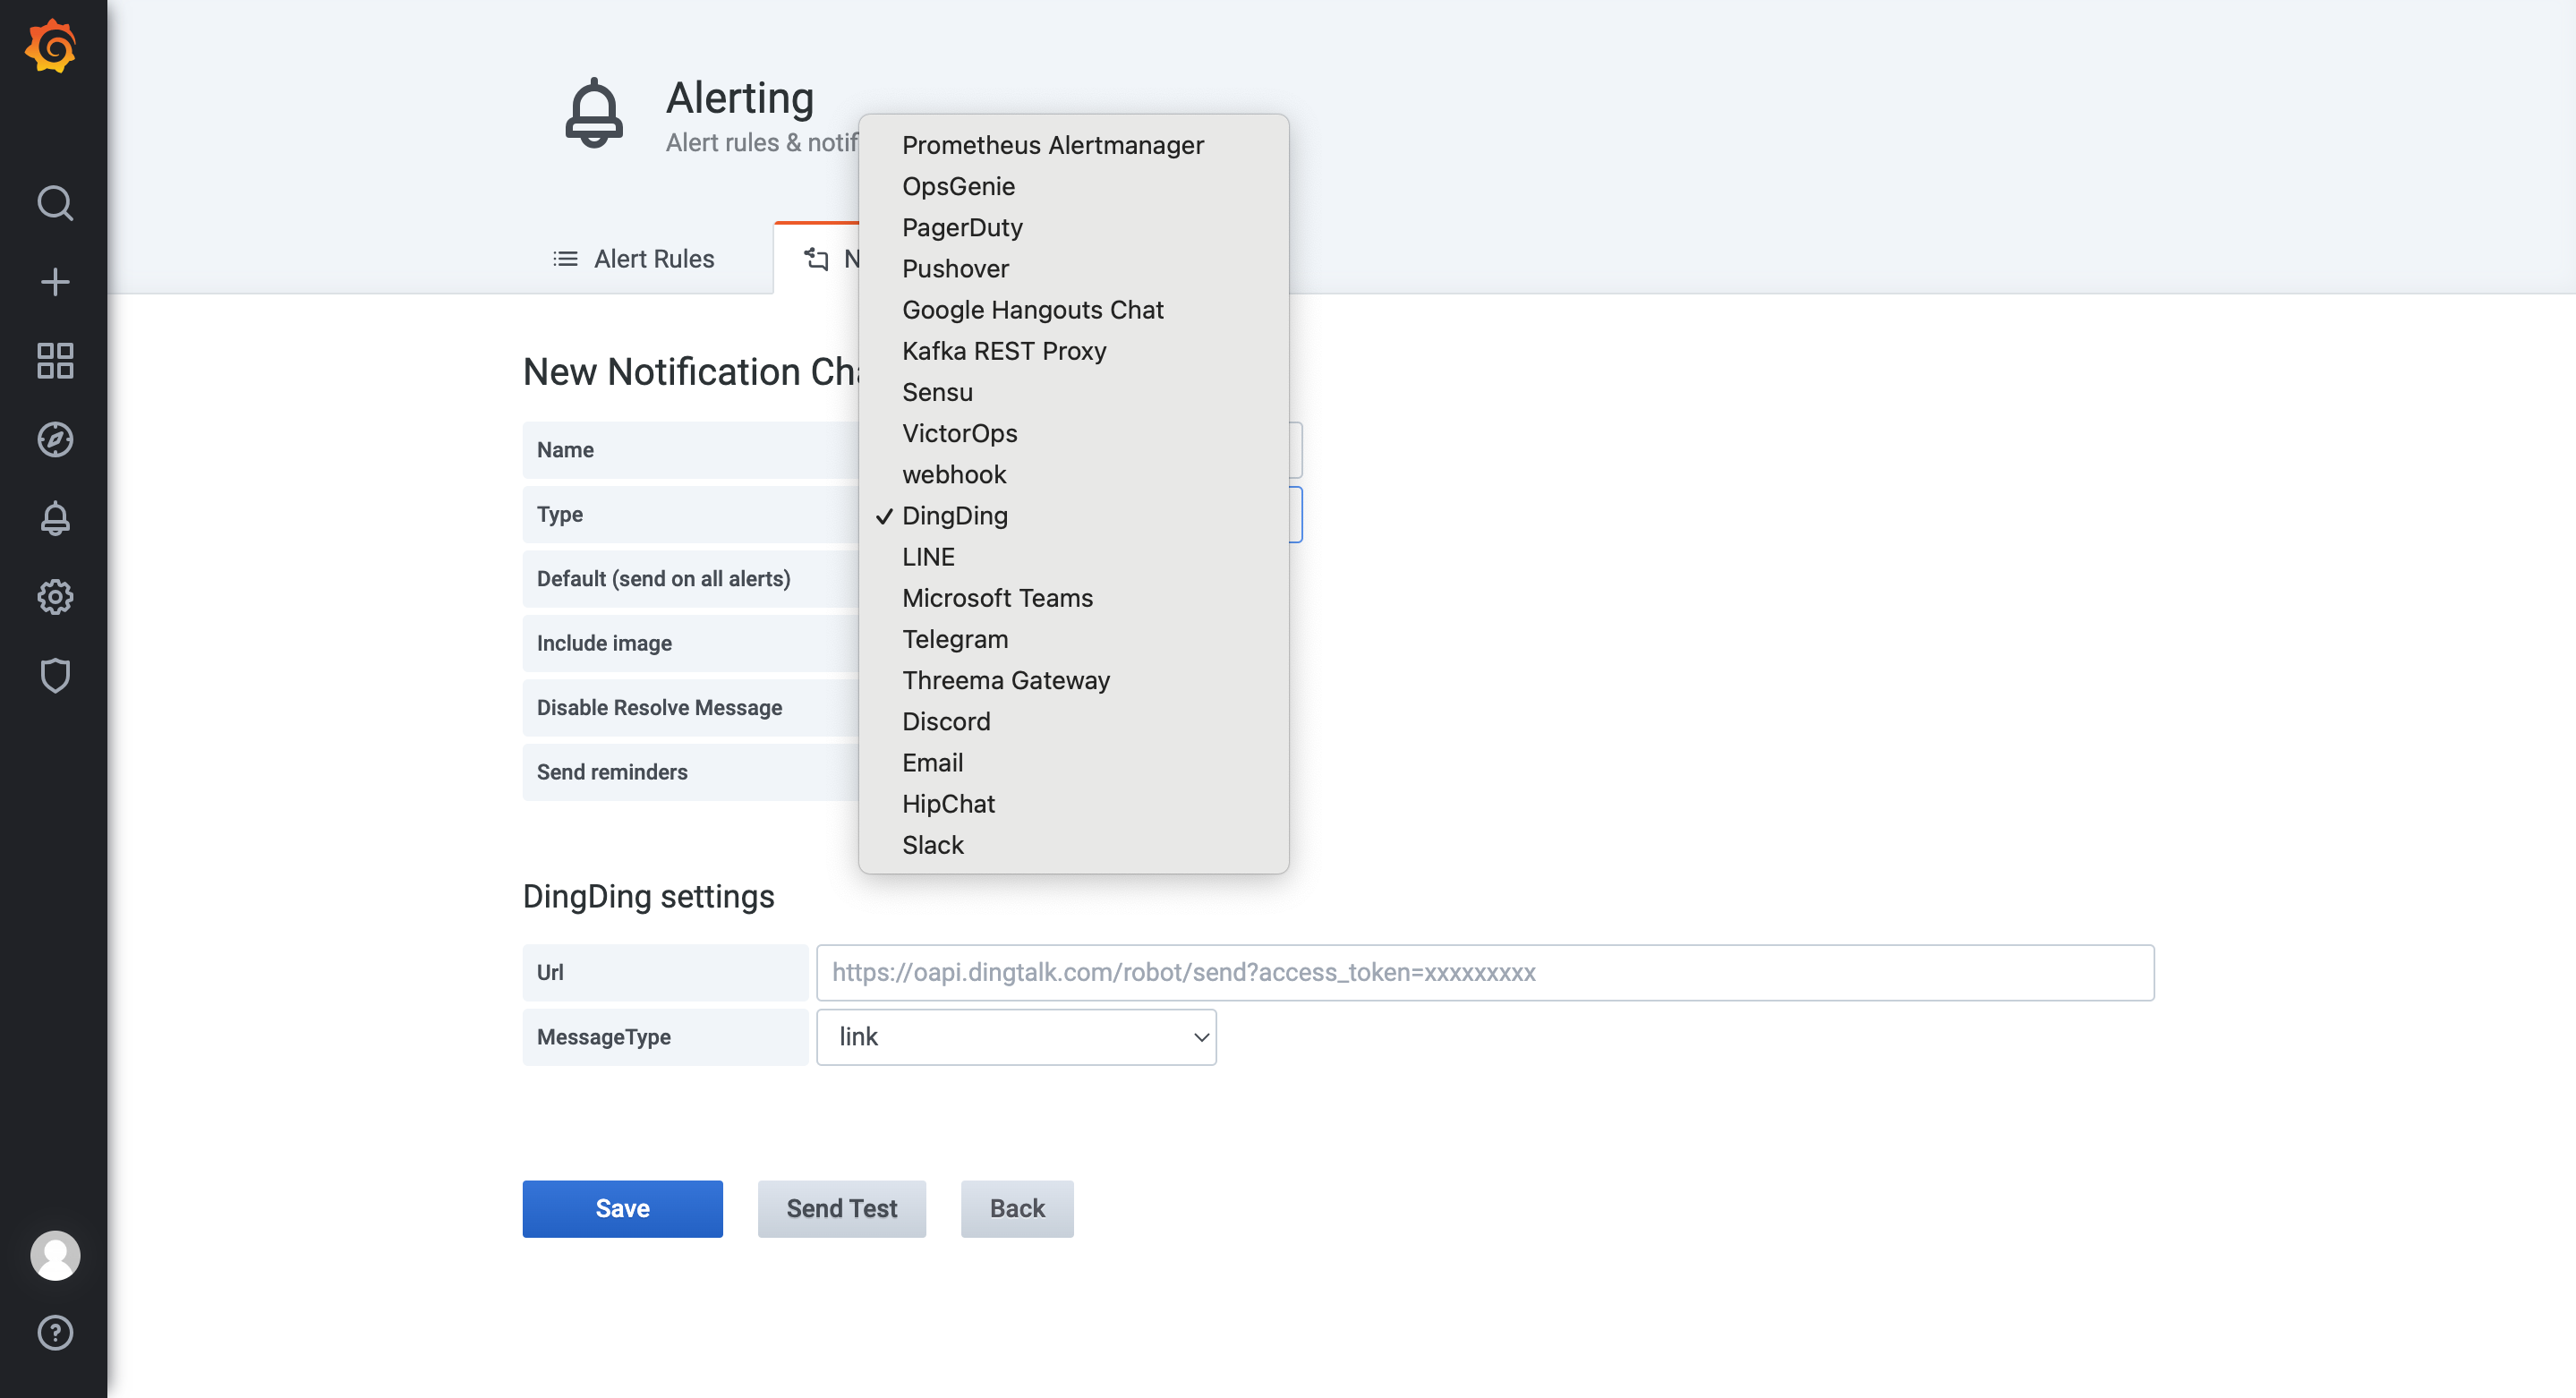
Task: Click the plus create icon
Action: tap(54, 282)
